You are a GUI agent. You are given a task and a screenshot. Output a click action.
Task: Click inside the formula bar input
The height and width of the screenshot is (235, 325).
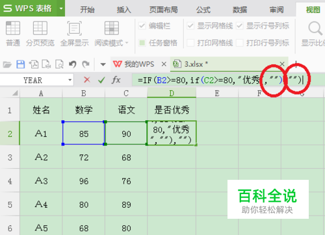pos(229,80)
